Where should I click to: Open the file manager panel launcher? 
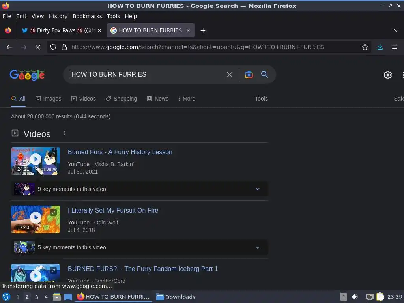click(57, 297)
